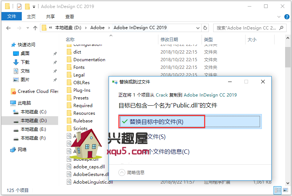Click the Legal folder icon
Image resolution: width=292 pixels, height=196 pixels.
69,75
